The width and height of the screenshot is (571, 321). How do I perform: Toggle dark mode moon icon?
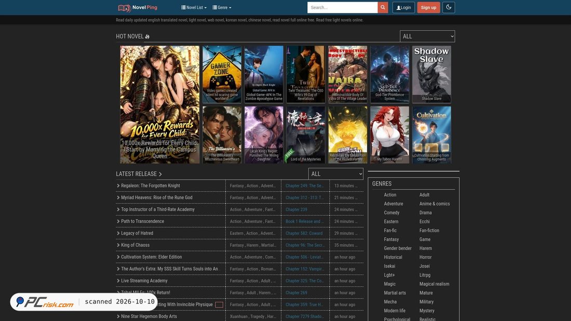point(448,7)
